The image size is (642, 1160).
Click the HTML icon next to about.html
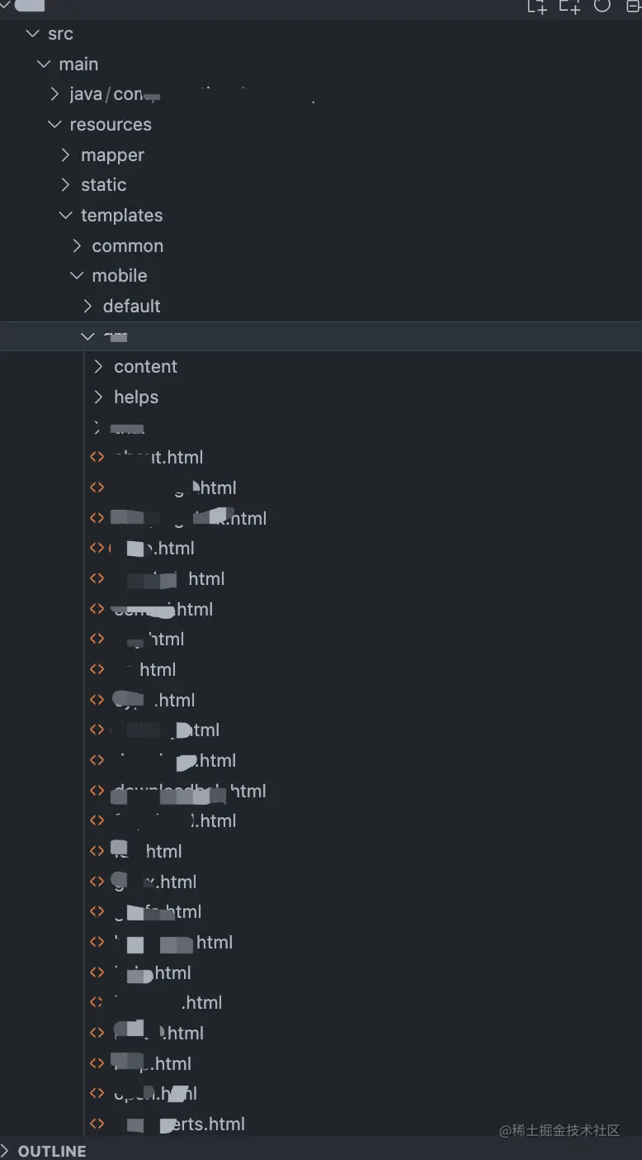(96, 457)
